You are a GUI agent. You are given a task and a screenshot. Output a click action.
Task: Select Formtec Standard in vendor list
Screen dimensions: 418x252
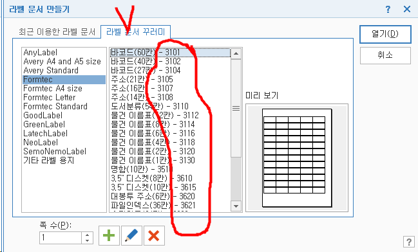(64, 107)
